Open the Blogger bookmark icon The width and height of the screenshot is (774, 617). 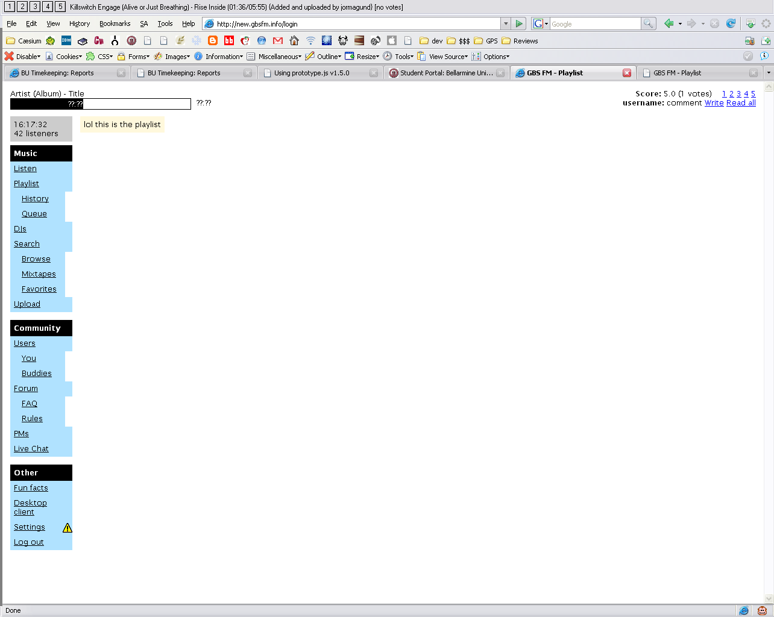point(213,40)
